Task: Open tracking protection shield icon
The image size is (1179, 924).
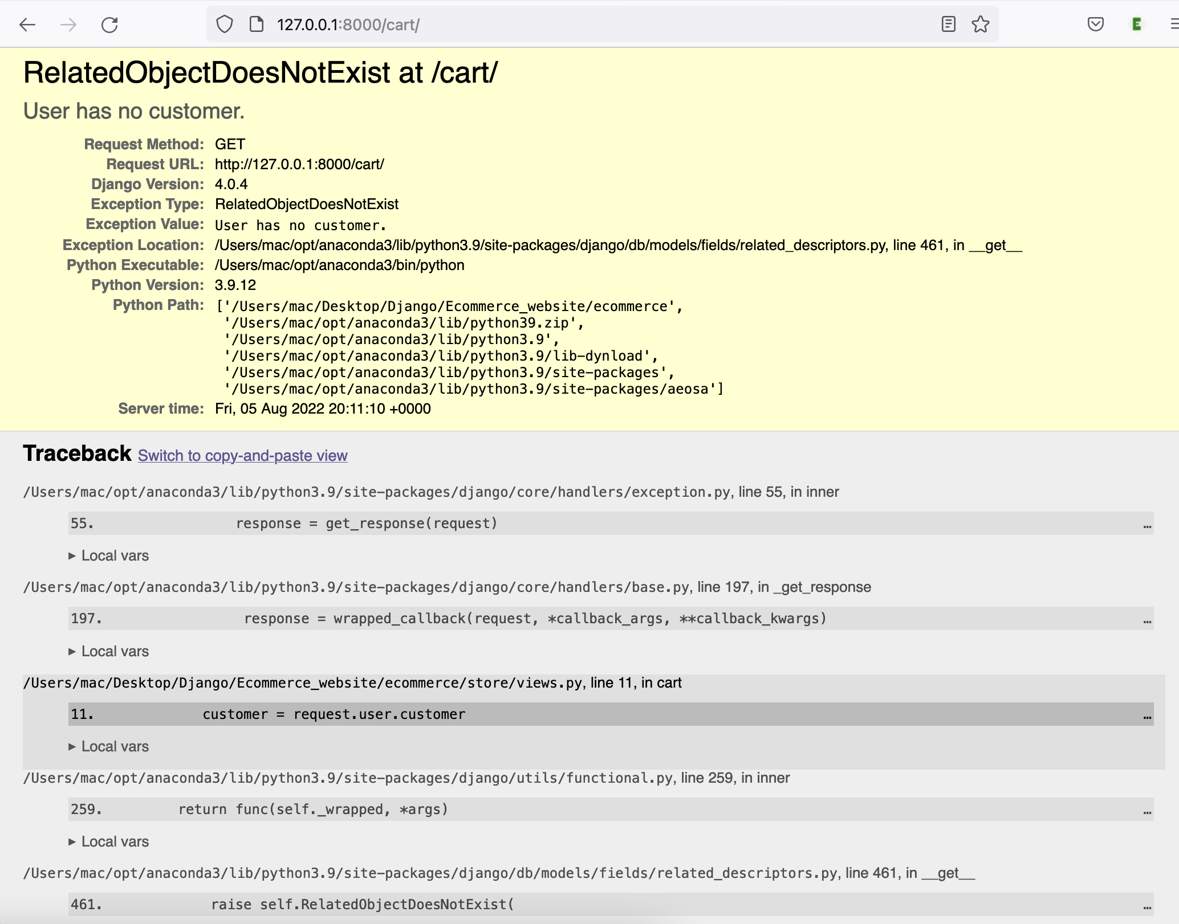Action: point(225,24)
